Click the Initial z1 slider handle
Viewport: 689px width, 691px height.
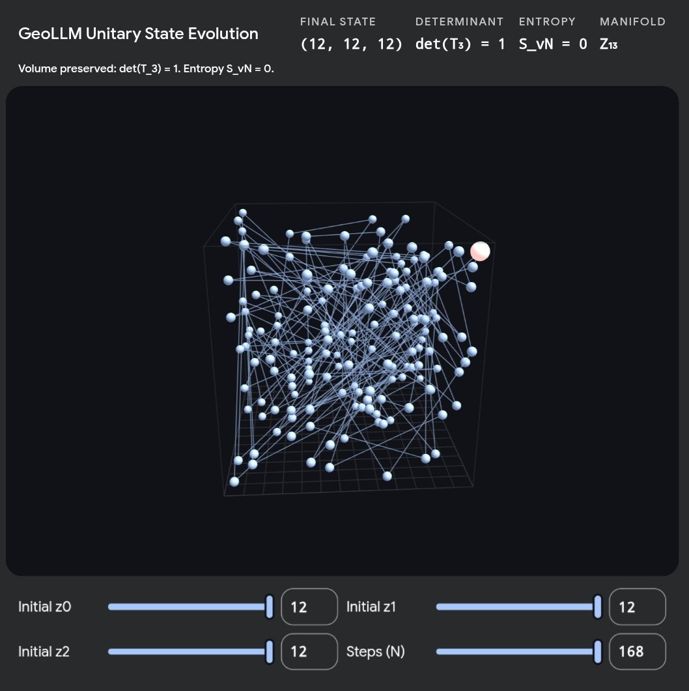(x=598, y=607)
